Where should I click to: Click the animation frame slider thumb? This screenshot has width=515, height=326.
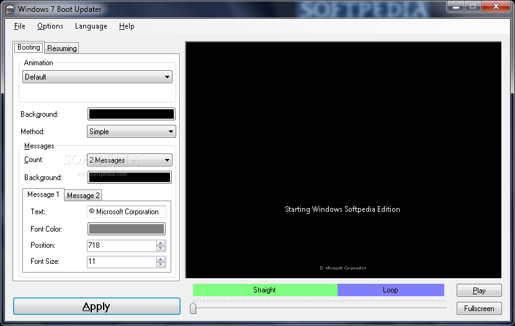tap(193, 308)
